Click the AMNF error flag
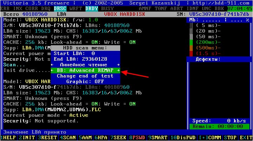Viewport: 253px width, 141px height. click(x=145, y=8)
